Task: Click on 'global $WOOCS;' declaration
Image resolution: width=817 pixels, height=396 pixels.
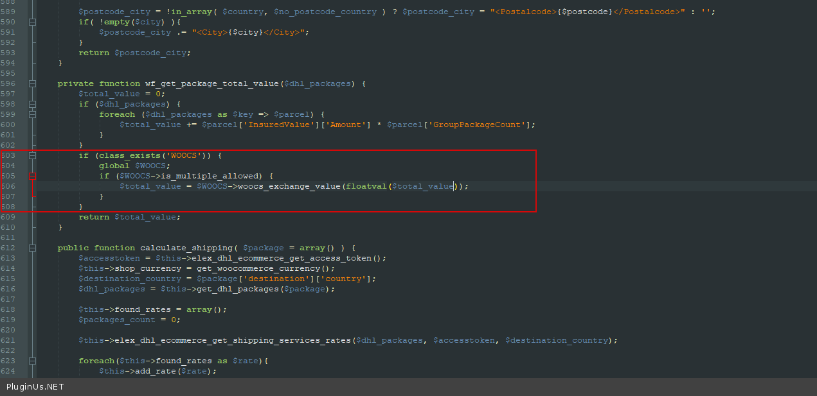Action: [x=134, y=166]
